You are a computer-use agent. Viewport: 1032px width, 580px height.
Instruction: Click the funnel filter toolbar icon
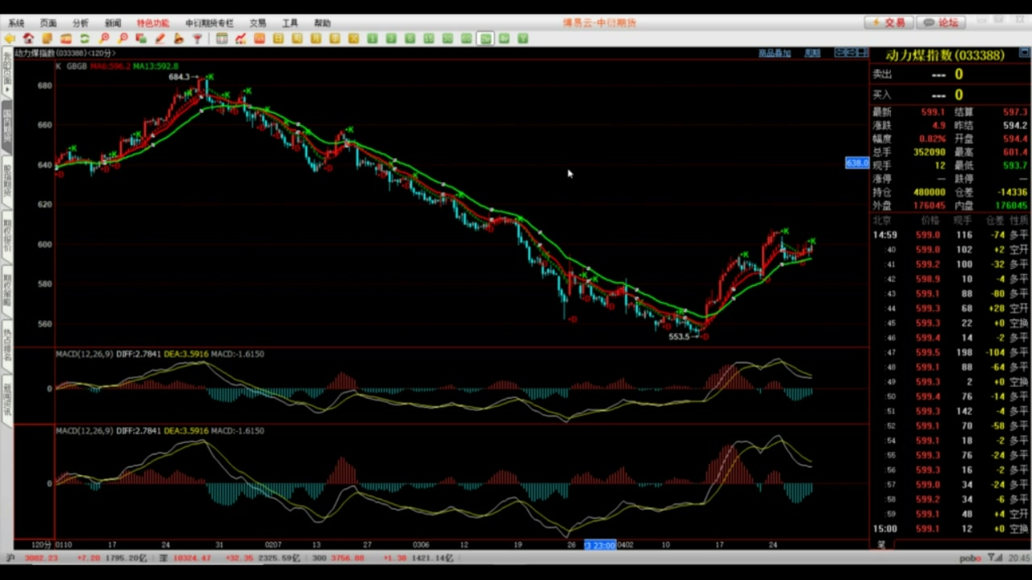pos(198,39)
